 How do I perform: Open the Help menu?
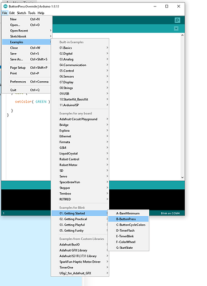pyautogui.click(x=41, y=13)
